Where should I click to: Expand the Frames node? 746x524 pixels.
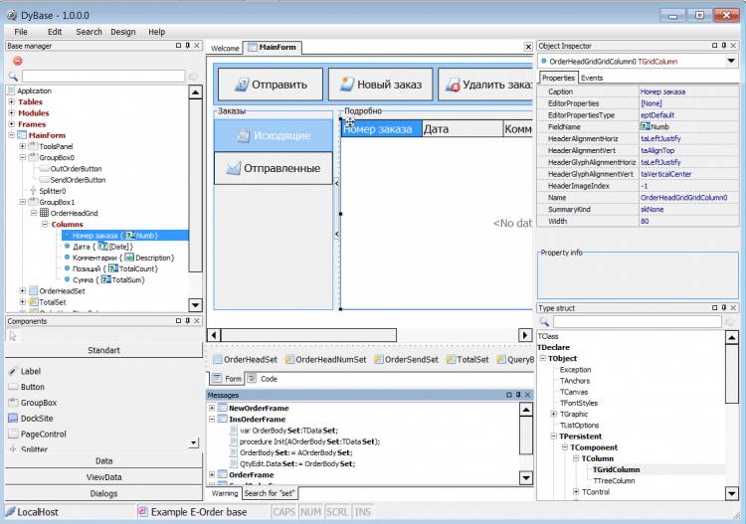click(x=11, y=124)
